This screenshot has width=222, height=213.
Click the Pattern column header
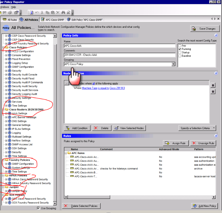(x=199, y=149)
